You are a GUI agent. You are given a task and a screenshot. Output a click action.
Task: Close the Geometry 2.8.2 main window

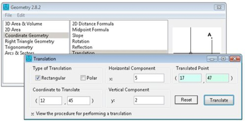(x=219, y=7)
